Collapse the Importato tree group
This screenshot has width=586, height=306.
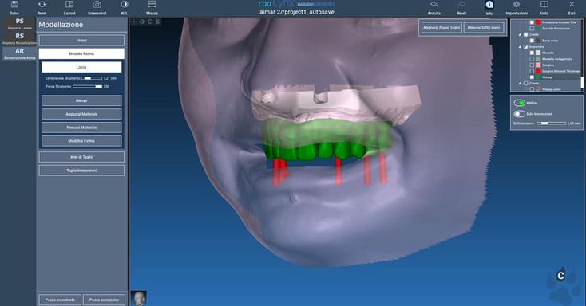[520, 47]
